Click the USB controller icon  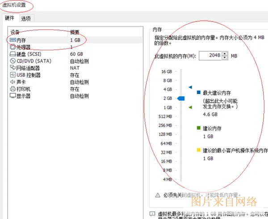coord(13,75)
